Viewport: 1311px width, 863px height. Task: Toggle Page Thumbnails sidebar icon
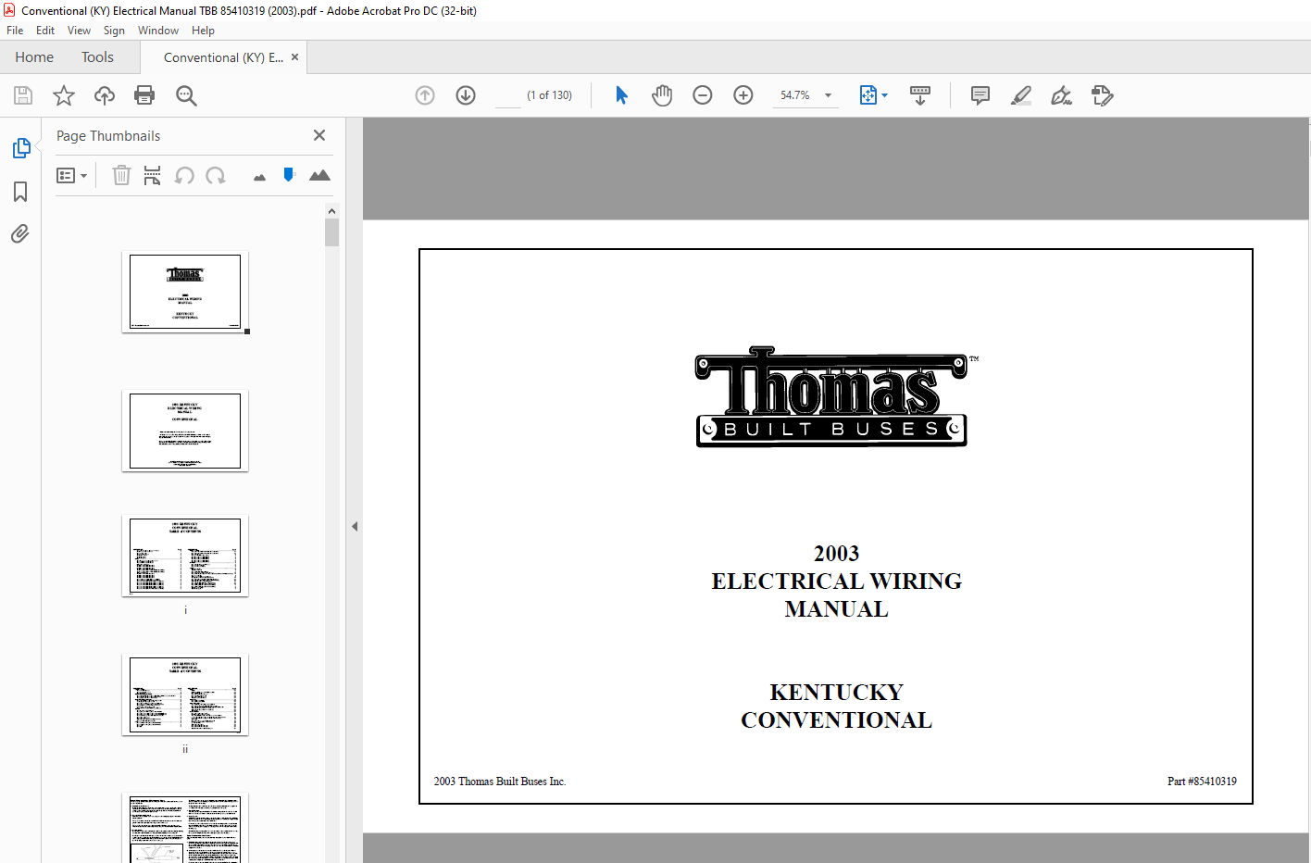pos(20,148)
